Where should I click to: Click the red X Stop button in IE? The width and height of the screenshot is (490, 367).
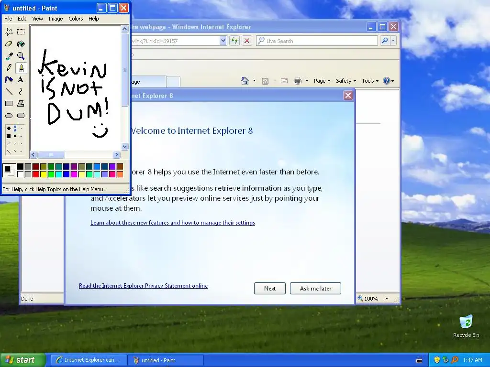247,41
